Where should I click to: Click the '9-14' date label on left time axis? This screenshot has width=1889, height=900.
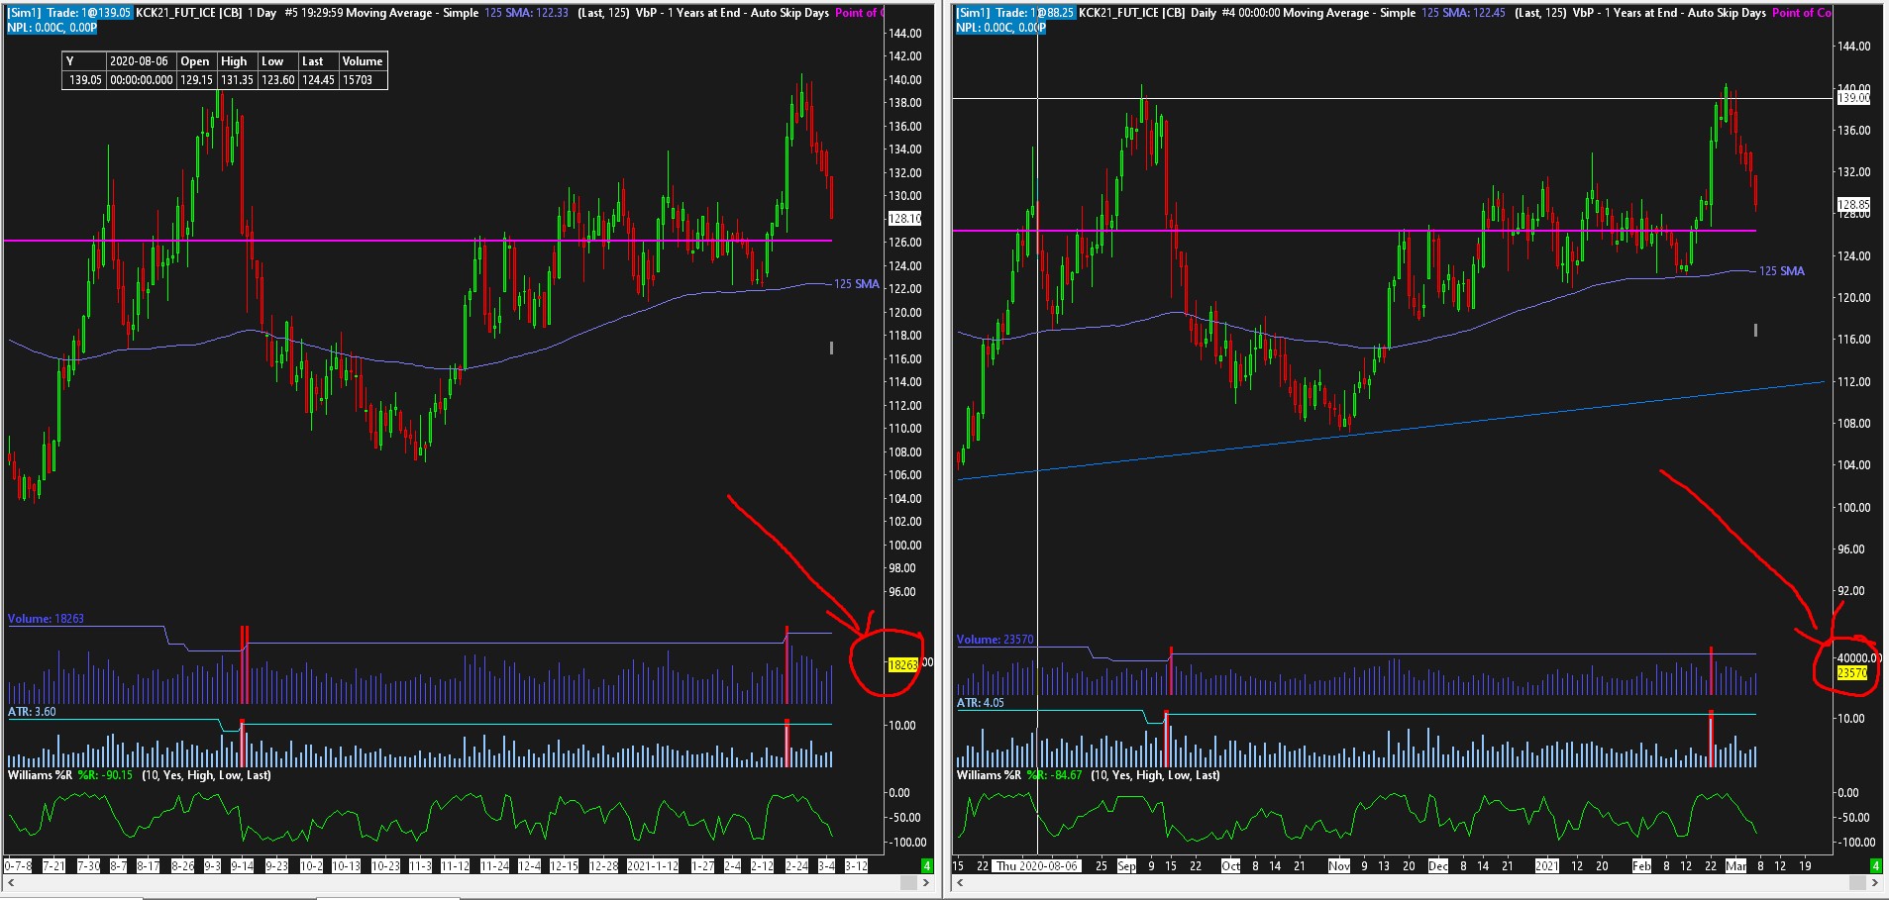point(242,866)
